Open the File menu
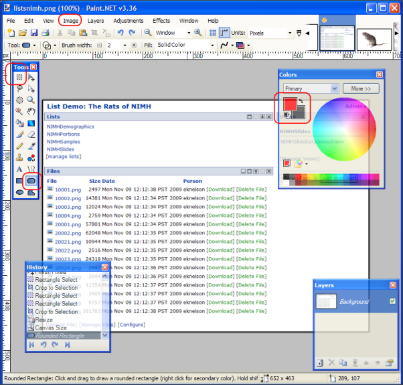Screen dimensions: 403x385 click(11, 21)
